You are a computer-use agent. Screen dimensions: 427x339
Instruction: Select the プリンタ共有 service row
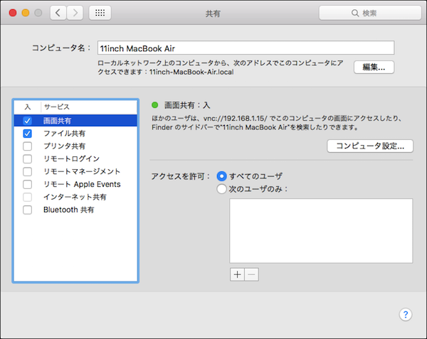point(75,146)
